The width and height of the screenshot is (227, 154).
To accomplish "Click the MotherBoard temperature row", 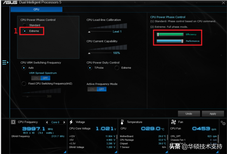I will (x=143, y=136).
